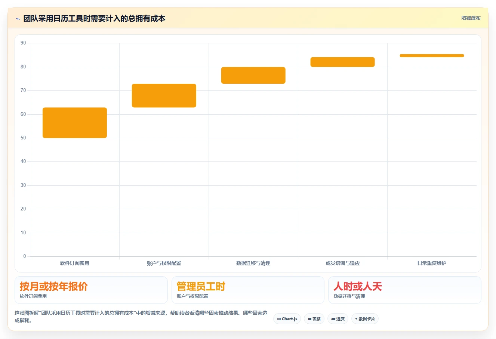496x339 pixels.
Task: Click the 表格 tag chip
Action: 314,319
